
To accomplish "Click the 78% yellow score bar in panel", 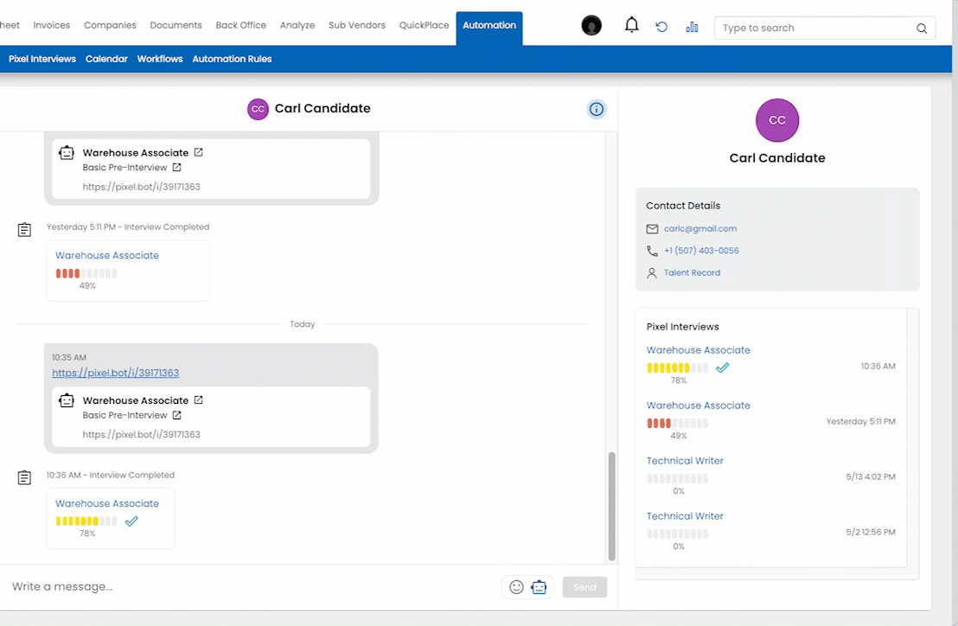I will pos(678,367).
